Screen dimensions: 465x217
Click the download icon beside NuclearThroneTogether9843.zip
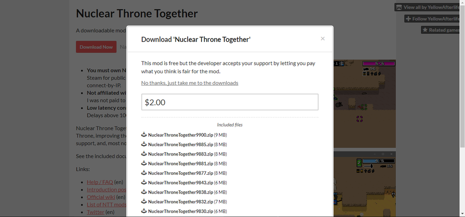(x=144, y=182)
